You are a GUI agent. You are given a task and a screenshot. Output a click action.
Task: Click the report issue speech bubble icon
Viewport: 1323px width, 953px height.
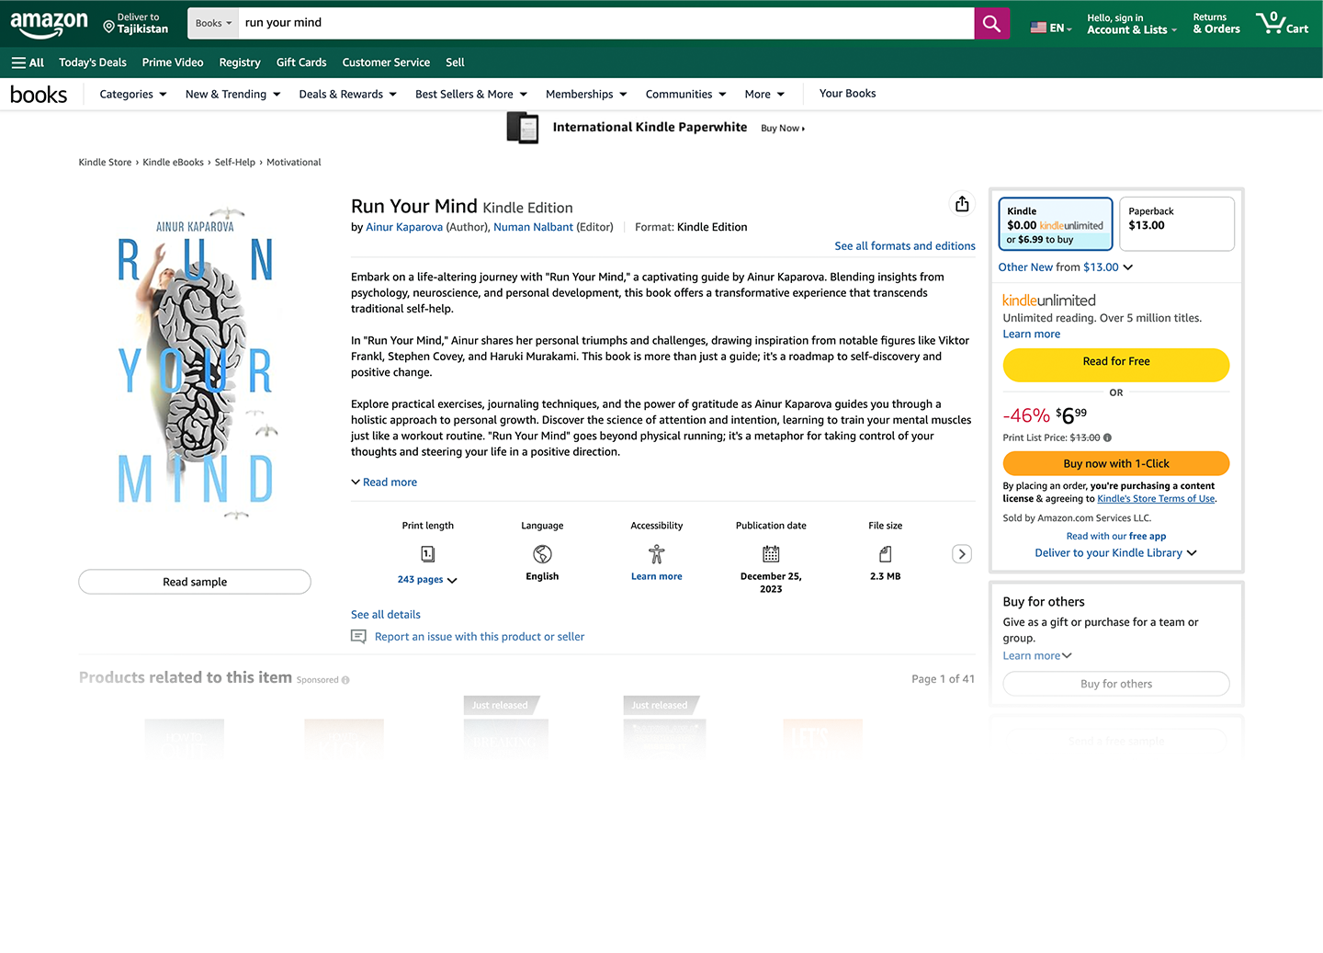358,636
